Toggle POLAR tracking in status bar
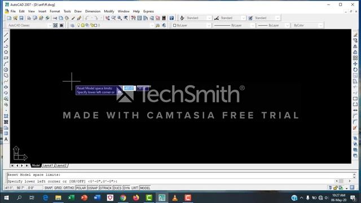361x203 pixels. point(81,188)
